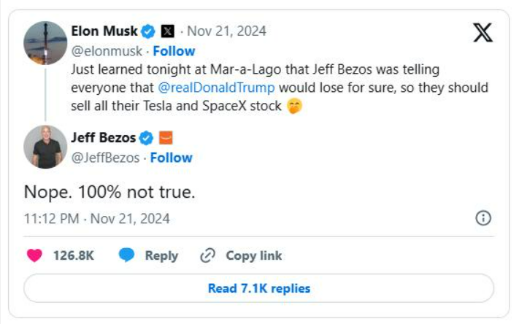The height and width of the screenshot is (324, 519).
Task: Click the 11:12 PM Nov 21, 2024 timestamp
Action: pos(96,218)
